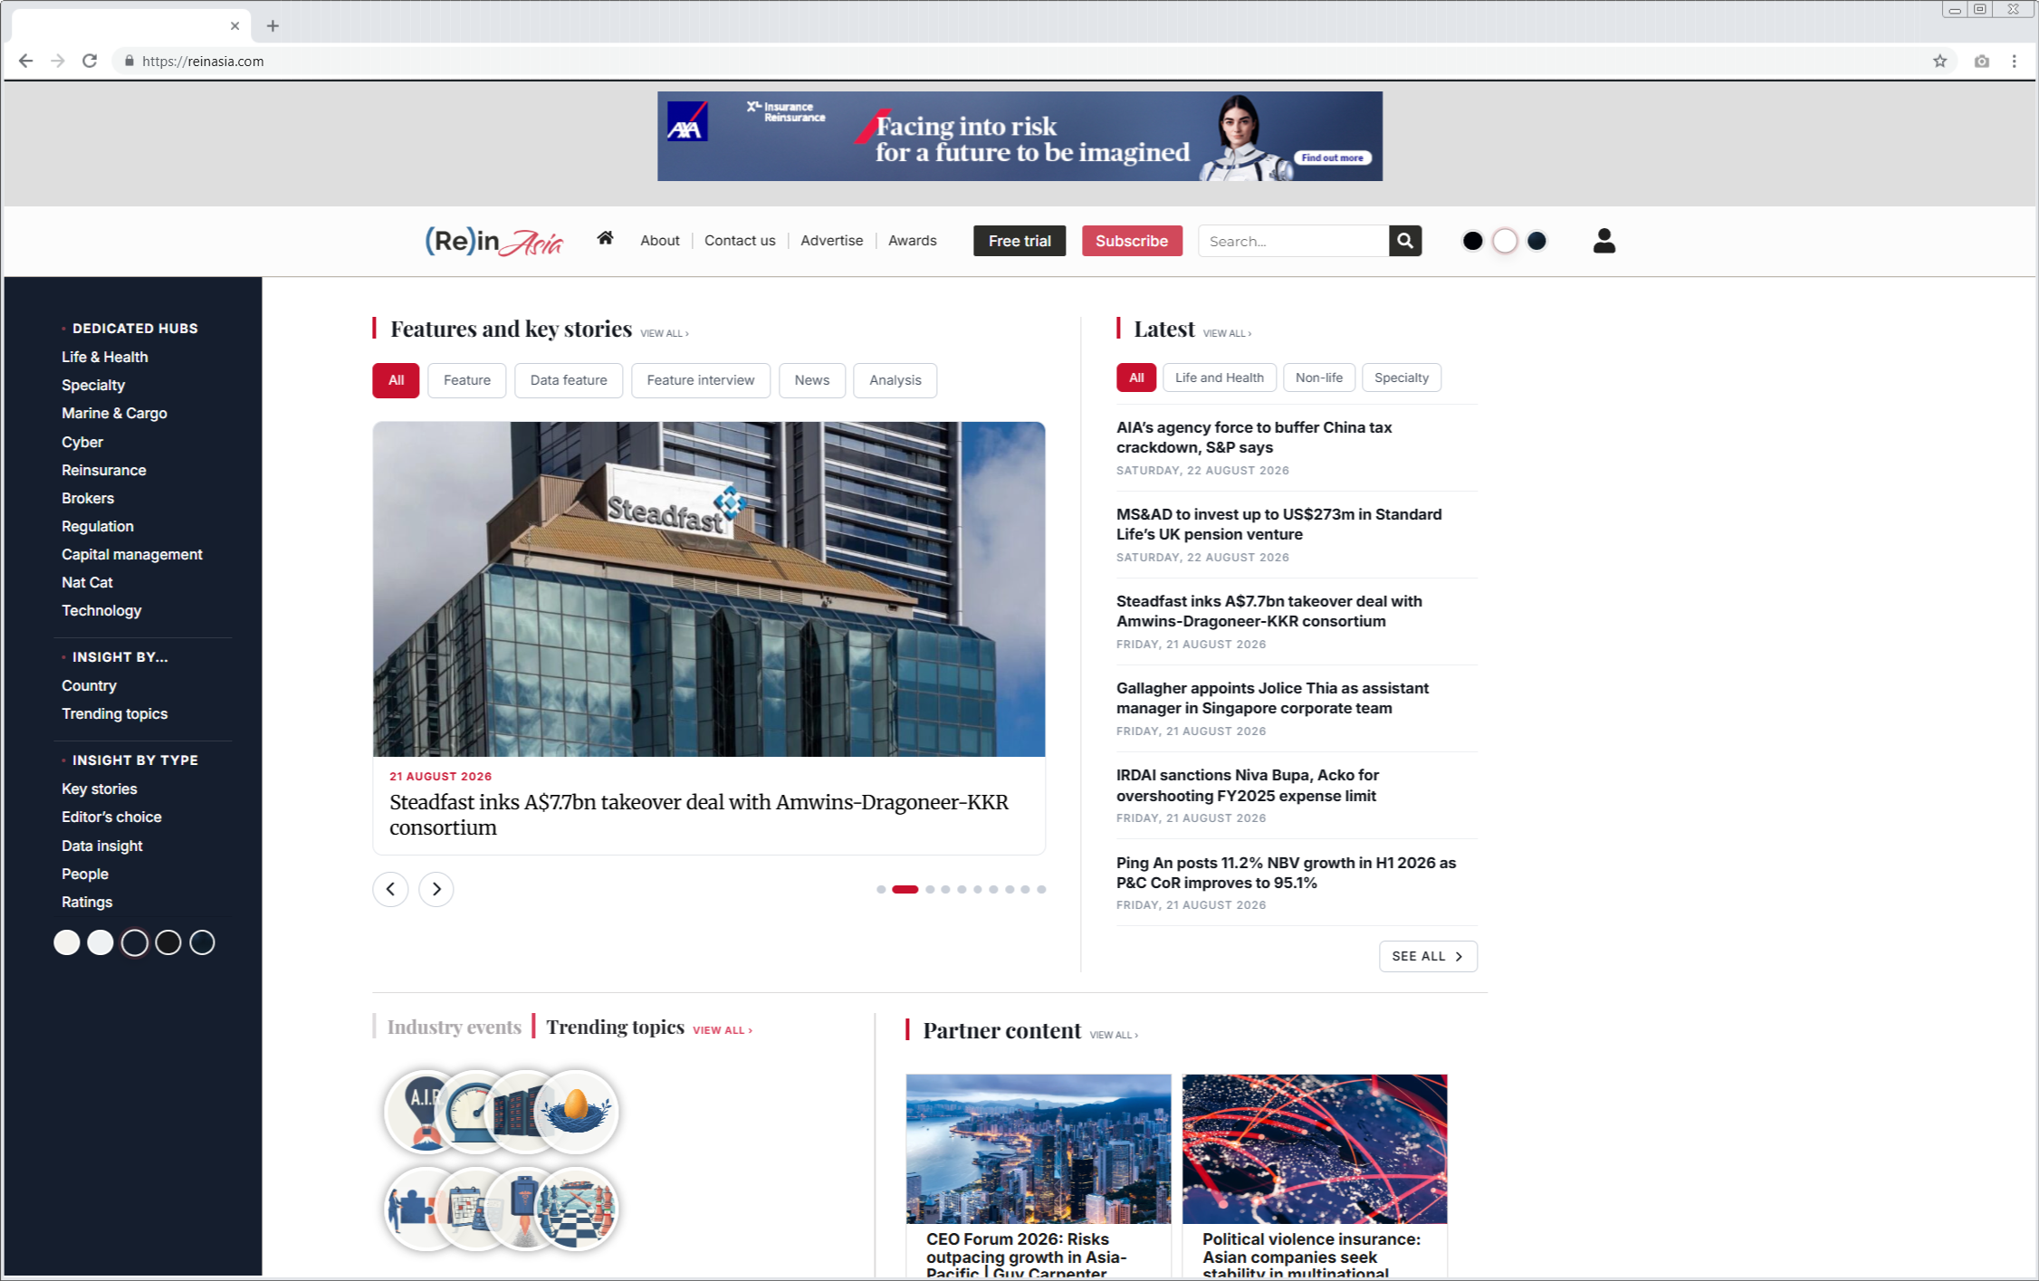Open Insight by Country
Viewport: 2039px width, 1281px height.
(89, 685)
